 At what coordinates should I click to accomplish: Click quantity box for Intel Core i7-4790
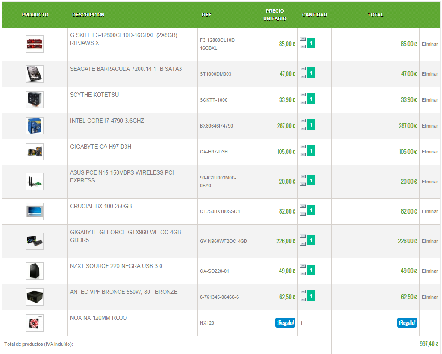(311, 125)
